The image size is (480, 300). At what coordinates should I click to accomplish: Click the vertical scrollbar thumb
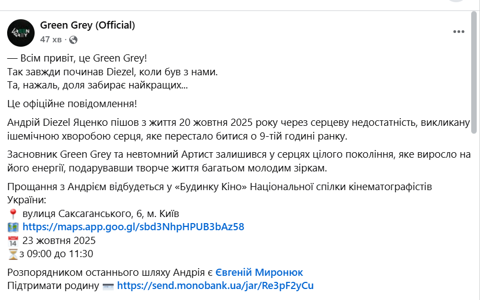(474, 71)
